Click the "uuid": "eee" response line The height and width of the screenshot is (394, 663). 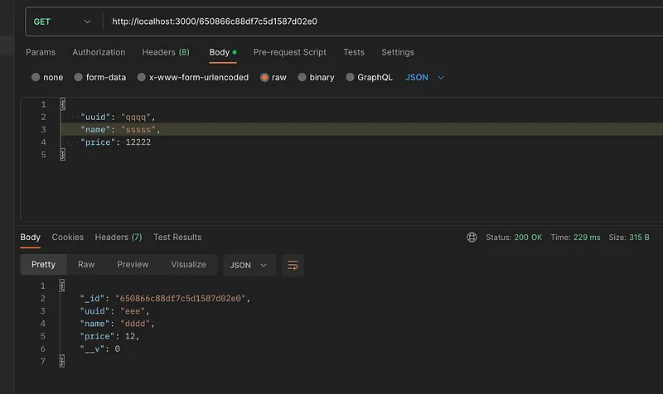pyautogui.click(x=115, y=311)
